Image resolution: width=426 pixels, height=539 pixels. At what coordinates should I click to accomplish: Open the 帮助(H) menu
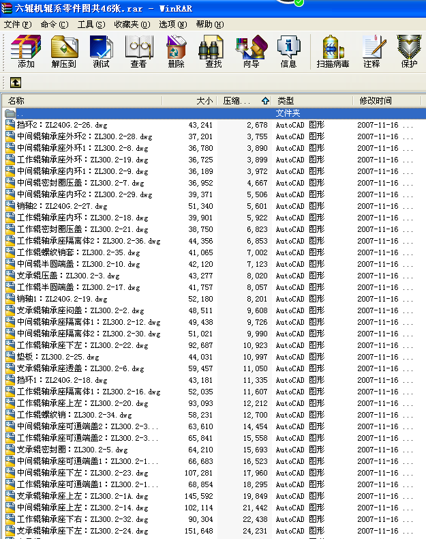pyautogui.click(x=210, y=25)
